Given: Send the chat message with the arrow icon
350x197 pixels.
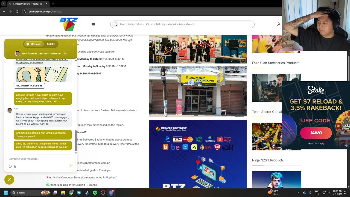Looking at the screenshot, I should point(71,166).
